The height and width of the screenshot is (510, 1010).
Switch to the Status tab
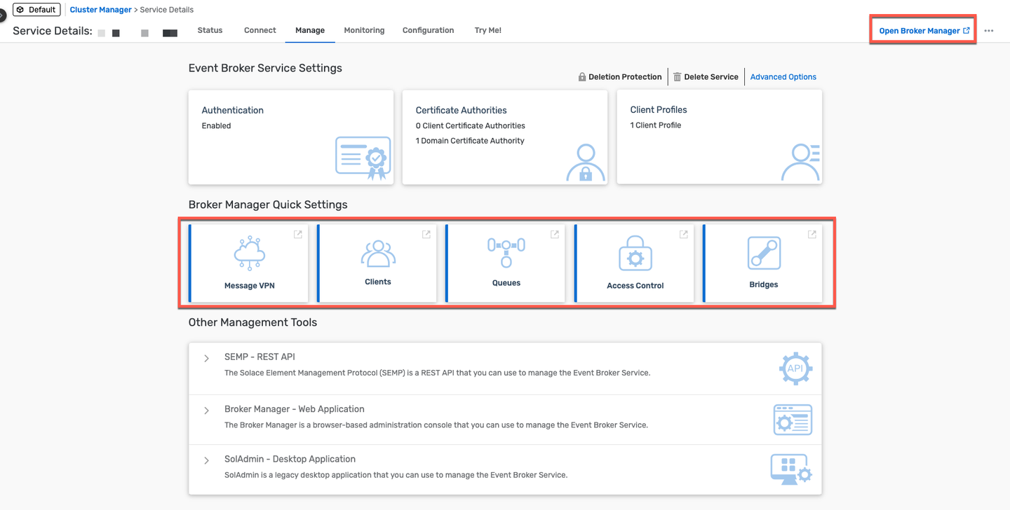tap(210, 30)
